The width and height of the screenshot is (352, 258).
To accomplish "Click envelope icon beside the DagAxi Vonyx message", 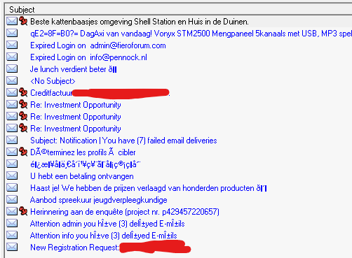I will coord(12,34).
